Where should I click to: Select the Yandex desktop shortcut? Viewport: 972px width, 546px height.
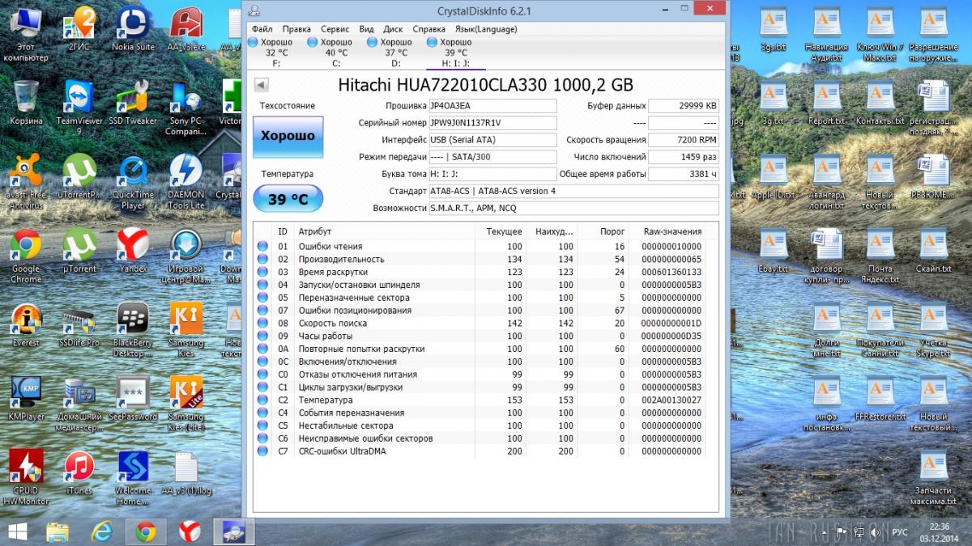(x=133, y=251)
